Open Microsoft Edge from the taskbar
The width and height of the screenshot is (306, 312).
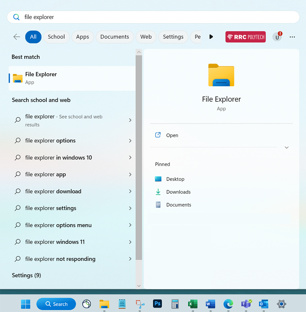228,304
